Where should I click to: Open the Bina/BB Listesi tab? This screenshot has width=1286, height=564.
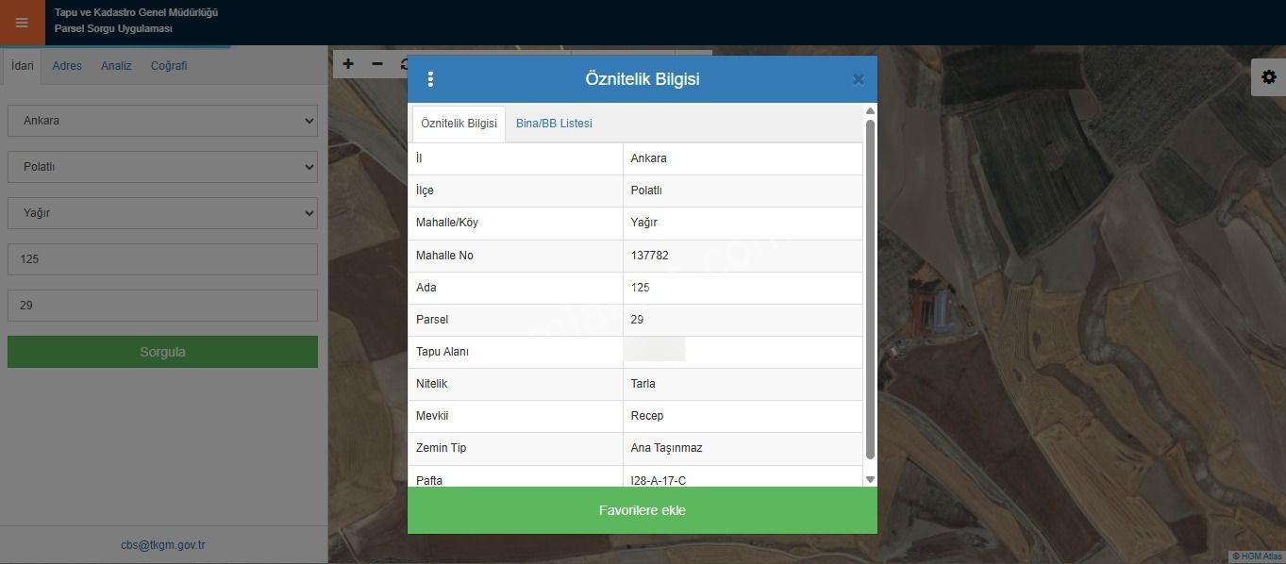[x=554, y=124]
